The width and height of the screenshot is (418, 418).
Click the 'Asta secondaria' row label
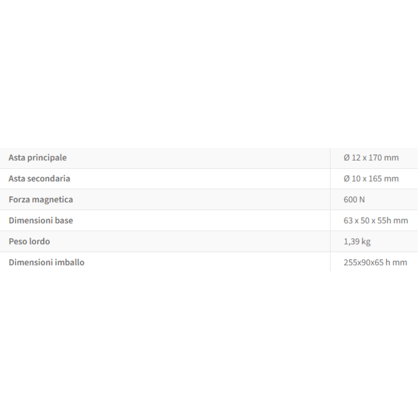click(39, 178)
